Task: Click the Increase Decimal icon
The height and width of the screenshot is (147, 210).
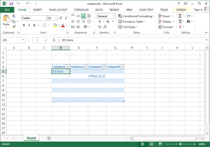Action: 99,27
